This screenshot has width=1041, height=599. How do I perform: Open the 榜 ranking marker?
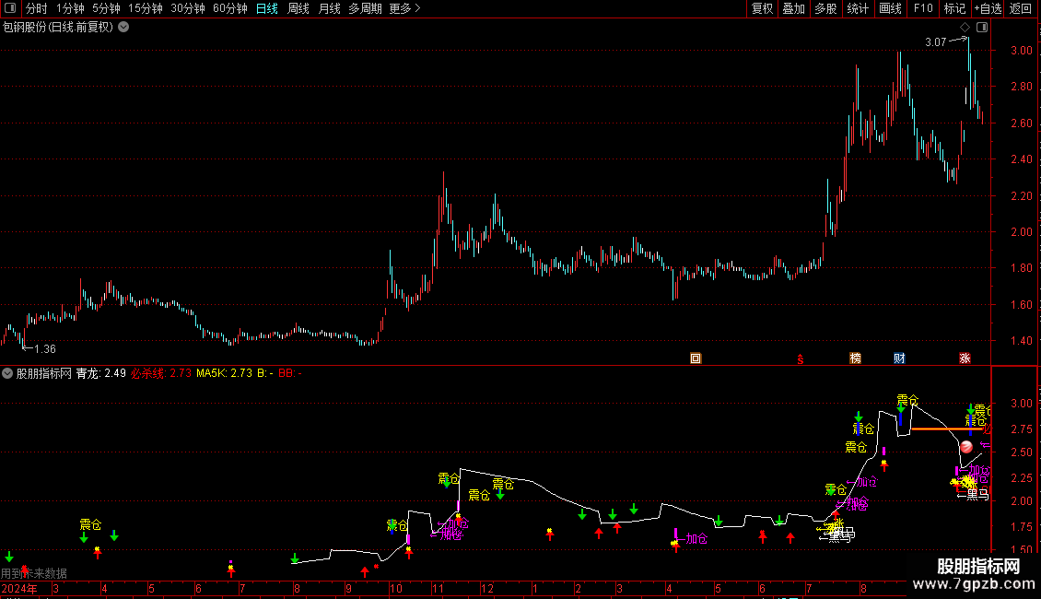855,358
